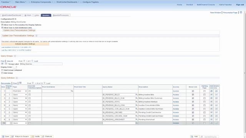246x138 pixels.
Task: Check Override Title/Description for BI_PENDING_BILLS row
Action: (30, 95)
